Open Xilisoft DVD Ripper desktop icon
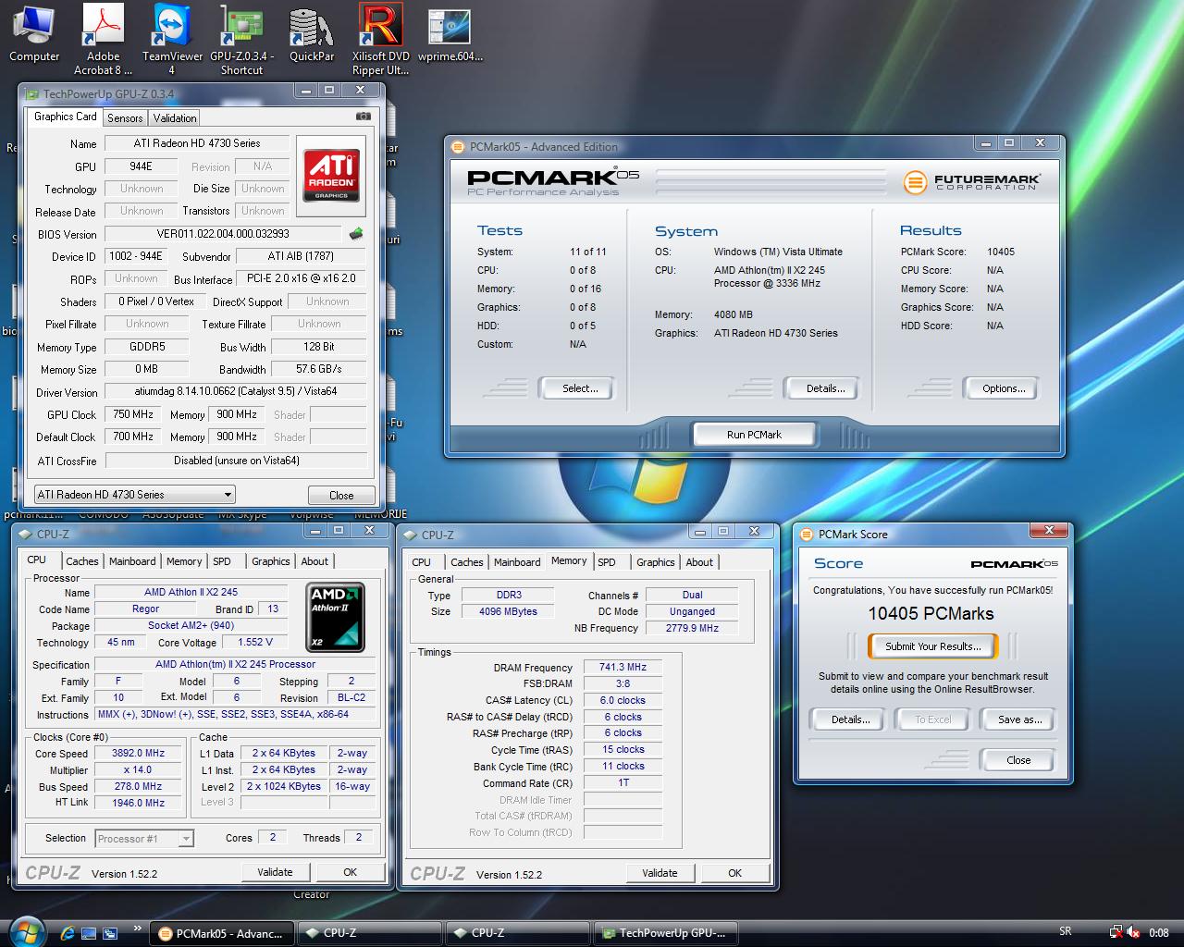 click(380, 39)
